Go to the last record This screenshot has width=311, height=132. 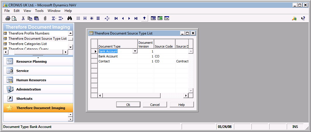pyautogui.click(x=136, y=18)
